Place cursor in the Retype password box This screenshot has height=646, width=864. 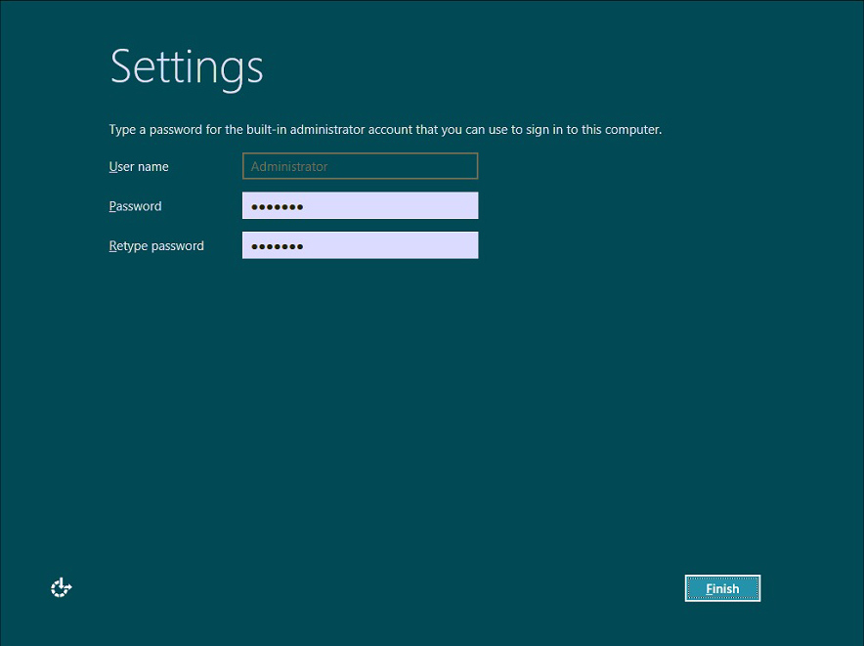(360, 244)
